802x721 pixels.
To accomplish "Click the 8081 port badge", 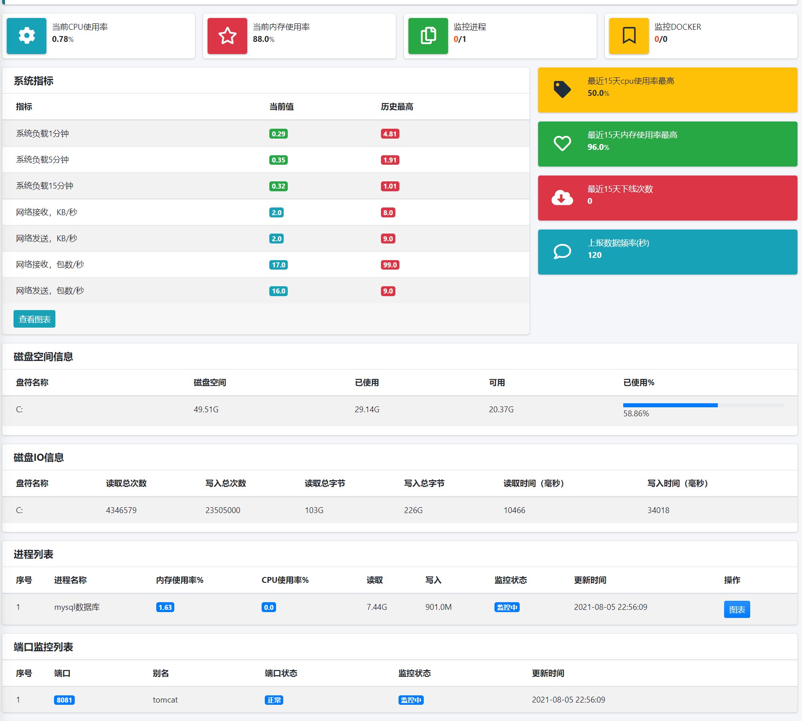I will pyautogui.click(x=64, y=700).
